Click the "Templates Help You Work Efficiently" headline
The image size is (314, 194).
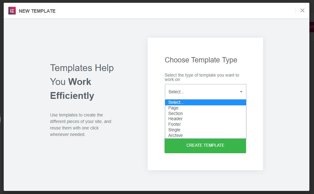pyautogui.click(x=82, y=82)
